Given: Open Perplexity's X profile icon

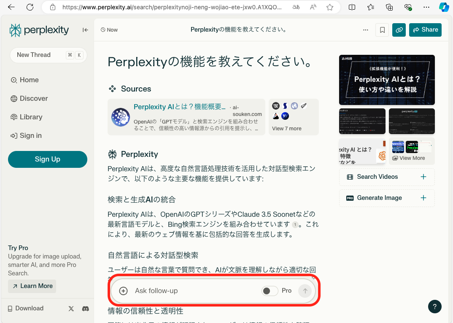Looking at the screenshot, I should click(x=71, y=309).
